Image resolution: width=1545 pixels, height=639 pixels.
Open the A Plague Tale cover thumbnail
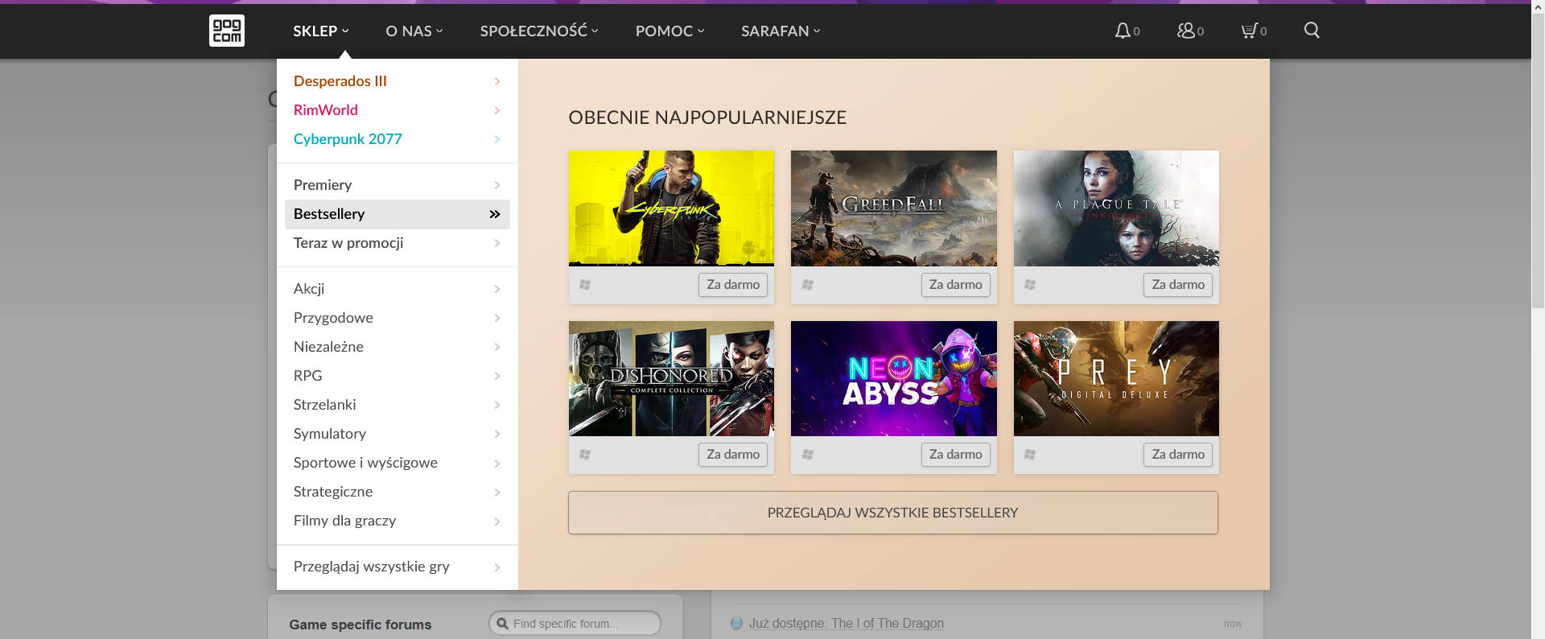pyautogui.click(x=1116, y=208)
